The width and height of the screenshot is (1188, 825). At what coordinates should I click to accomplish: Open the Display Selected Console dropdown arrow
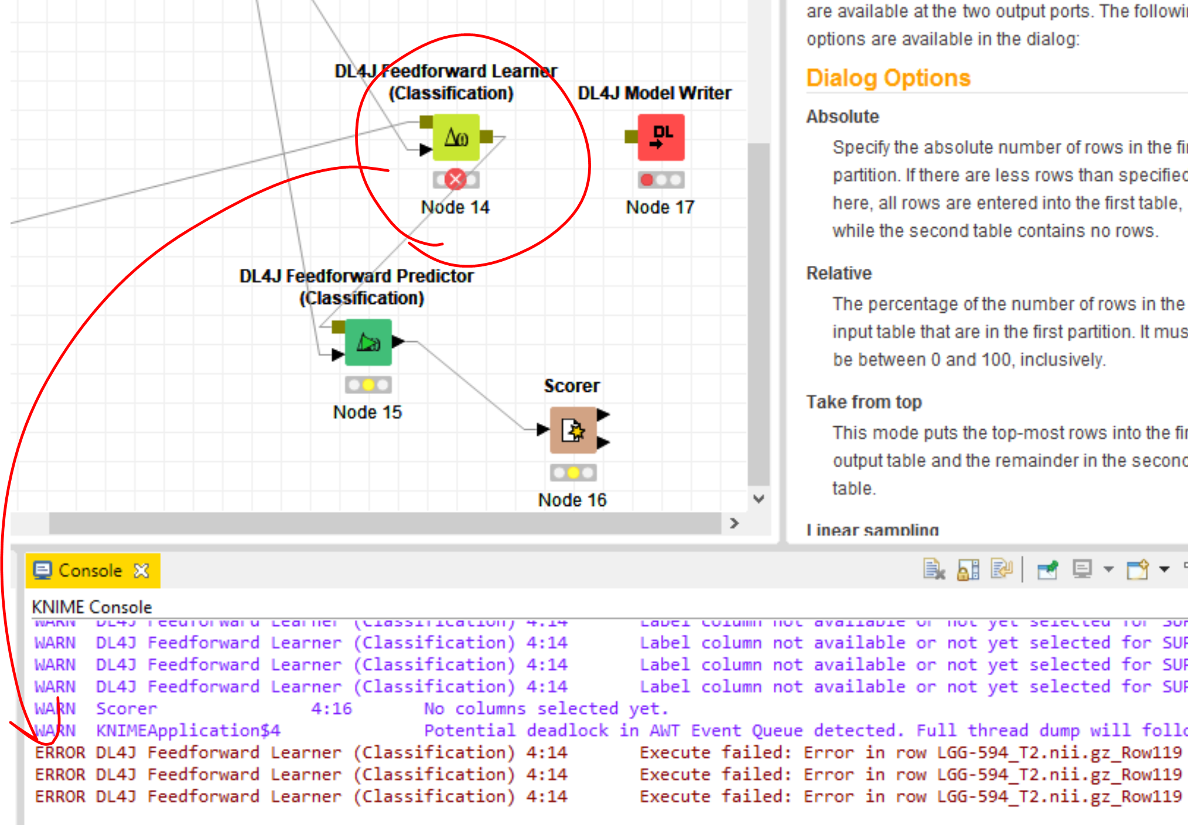pos(1108,569)
